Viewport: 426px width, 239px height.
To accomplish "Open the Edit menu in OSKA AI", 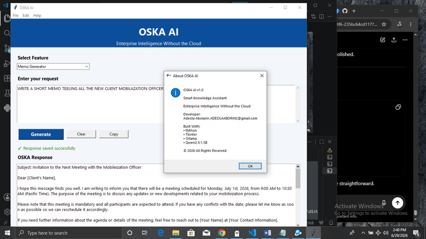I will click(26, 15).
